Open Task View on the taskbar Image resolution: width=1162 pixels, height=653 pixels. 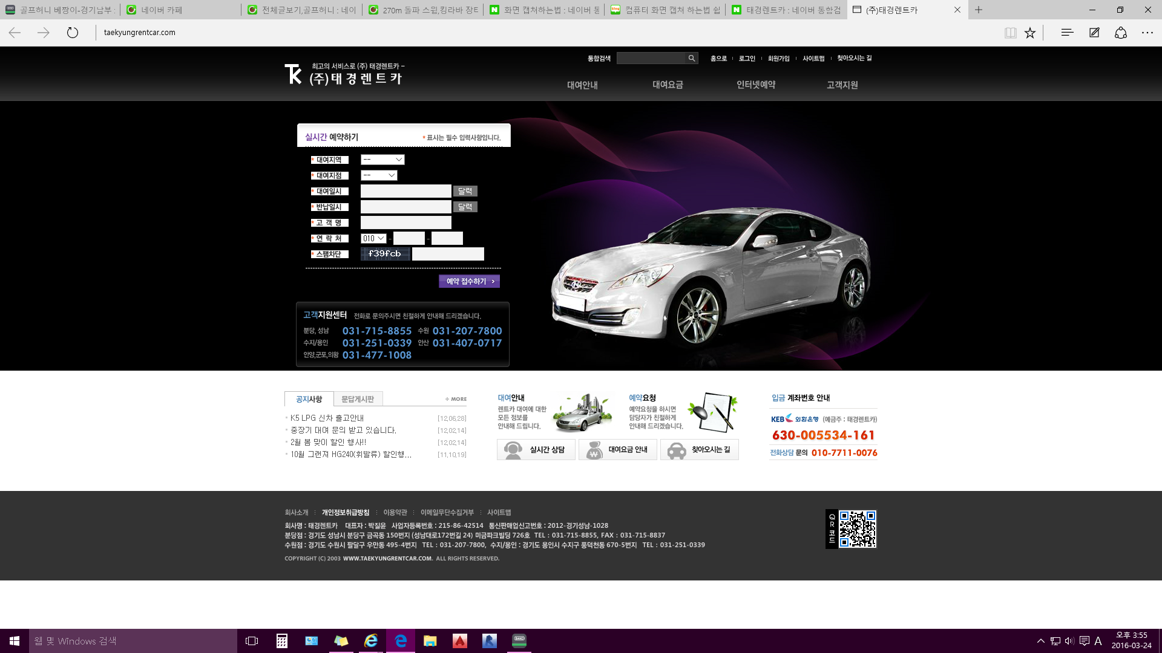click(x=252, y=641)
